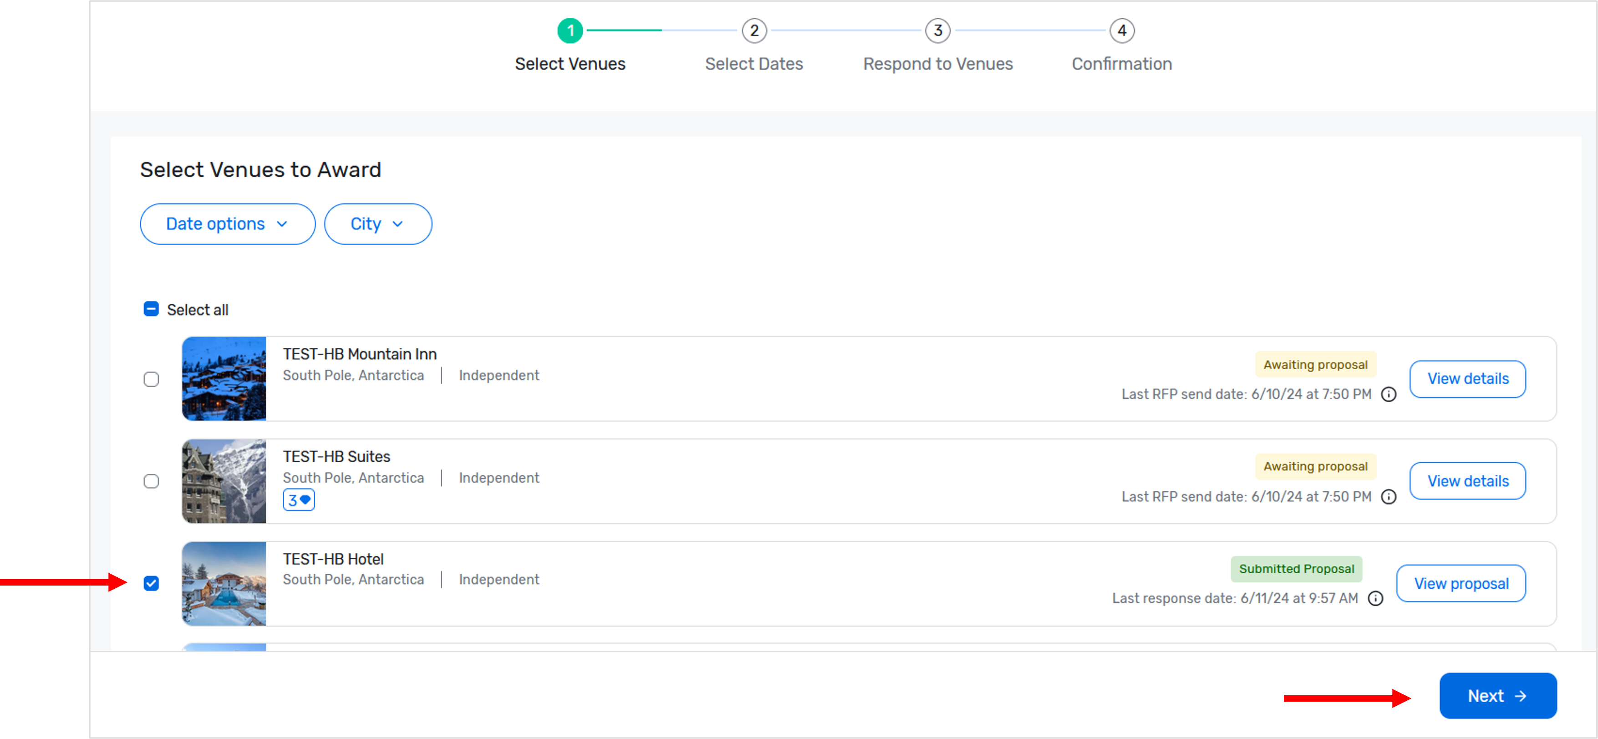The height and width of the screenshot is (739, 1598).
Task: Click step 2 circle in progress stepper
Action: point(754,31)
